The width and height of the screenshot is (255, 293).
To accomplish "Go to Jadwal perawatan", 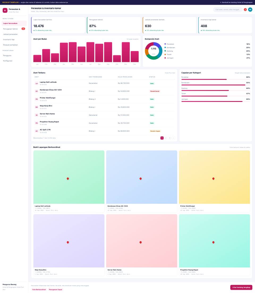I will click(14, 34).
